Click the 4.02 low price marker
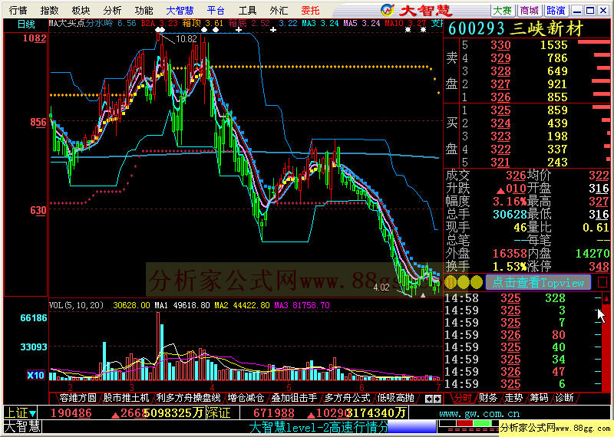The height and width of the screenshot is (437, 614). [x=381, y=287]
